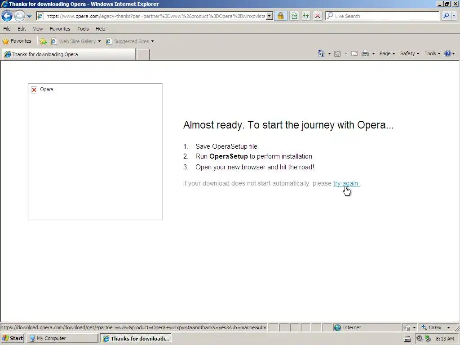Open the search provider dropdown arrow
This screenshot has width=460, height=345.
tap(454, 16)
